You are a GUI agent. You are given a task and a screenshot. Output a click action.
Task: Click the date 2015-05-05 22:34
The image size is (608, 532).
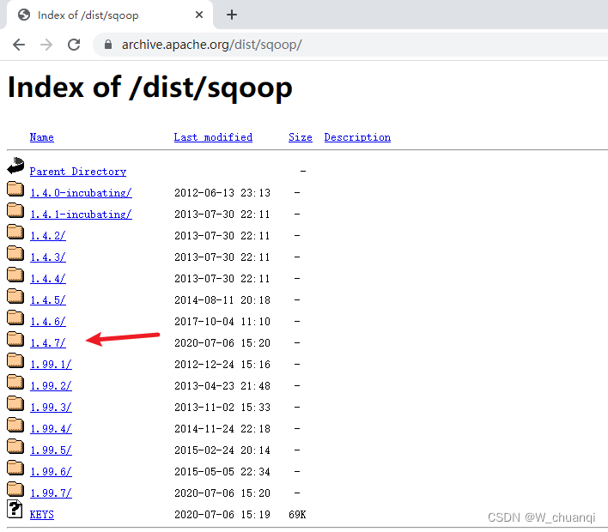[222, 472]
